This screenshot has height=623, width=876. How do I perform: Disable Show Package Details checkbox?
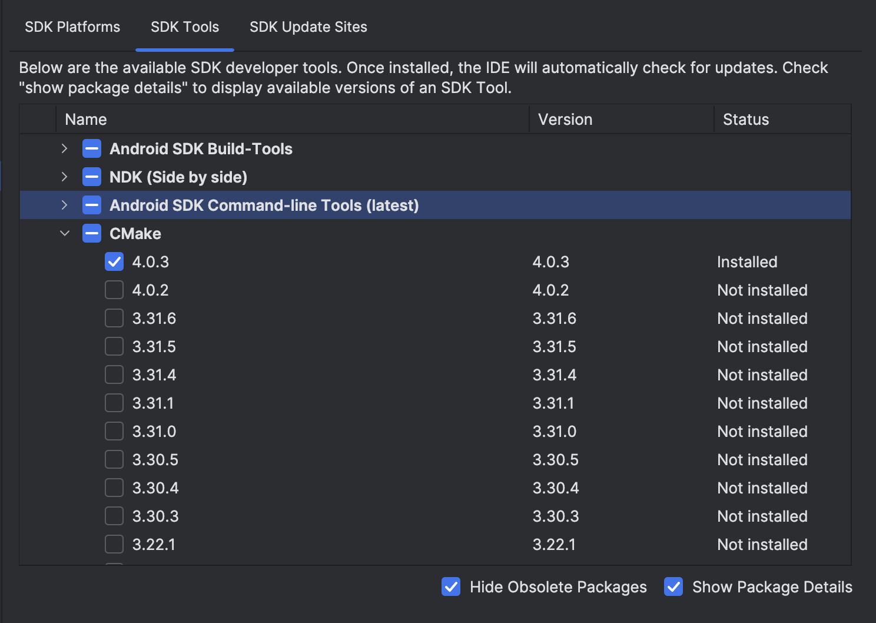click(673, 587)
